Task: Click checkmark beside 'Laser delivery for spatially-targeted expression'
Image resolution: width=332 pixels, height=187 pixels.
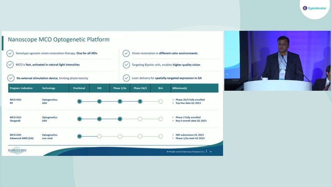Action: point(126,78)
